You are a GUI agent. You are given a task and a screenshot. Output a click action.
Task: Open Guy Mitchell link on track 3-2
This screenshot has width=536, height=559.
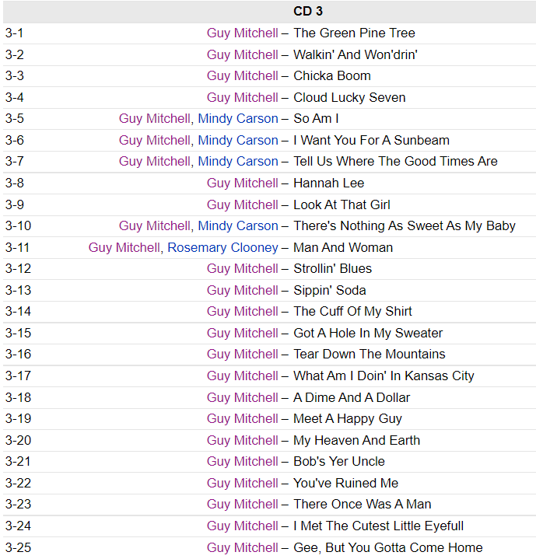(242, 55)
